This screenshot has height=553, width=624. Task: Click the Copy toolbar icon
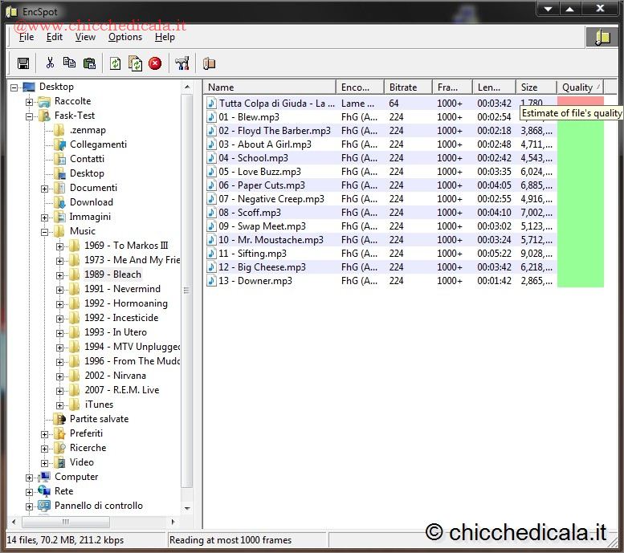[70, 63]
